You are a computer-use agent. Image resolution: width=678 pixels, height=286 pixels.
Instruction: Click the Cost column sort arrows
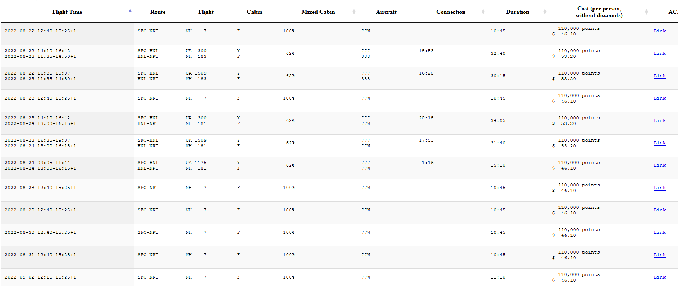[x=646, y=12]
